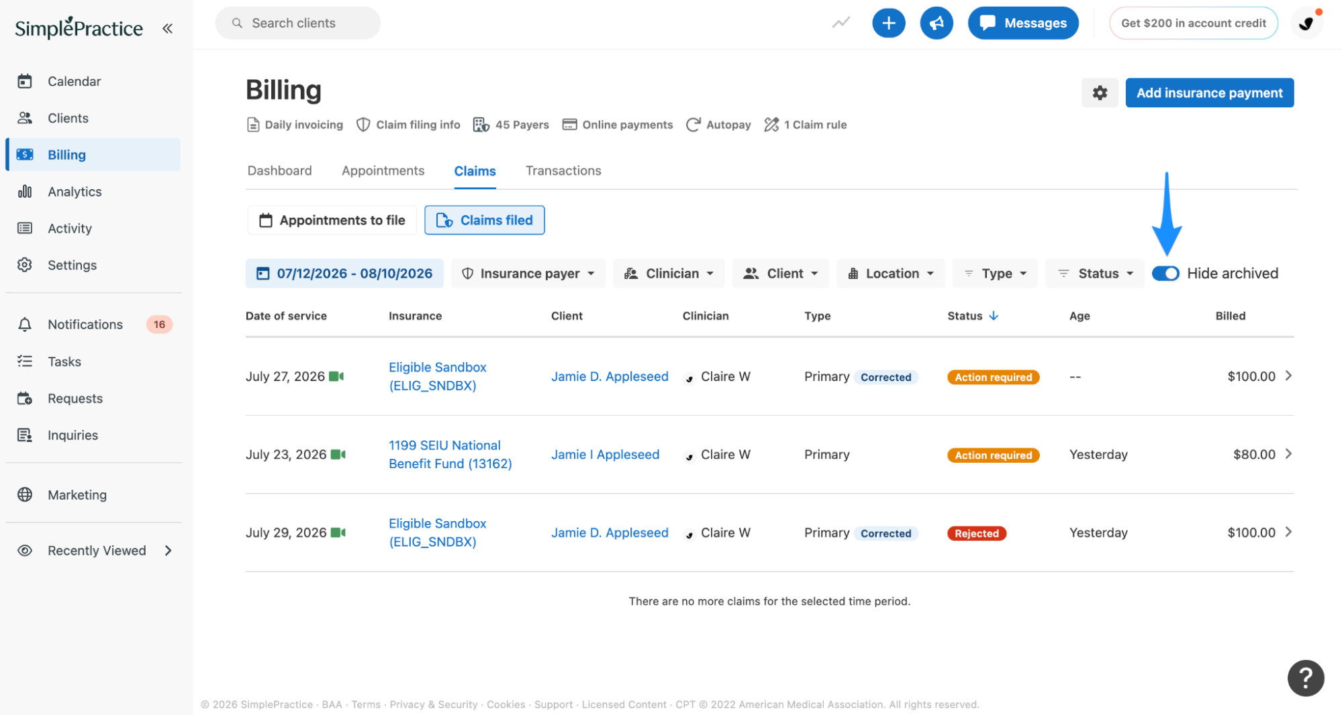Click the $80.00 billed amount

click(1254, 455)
